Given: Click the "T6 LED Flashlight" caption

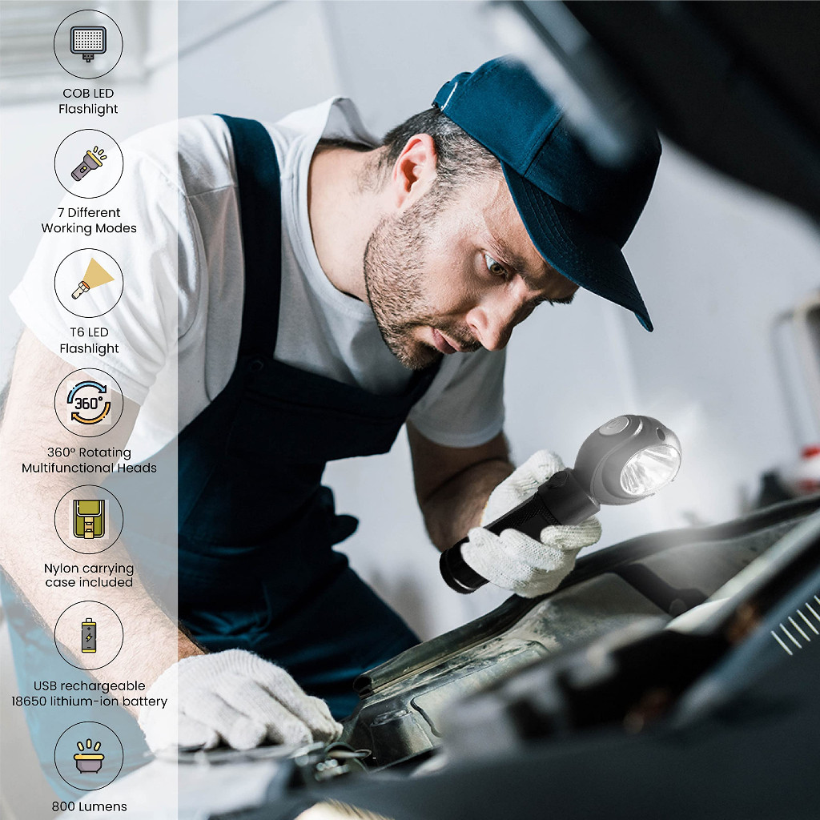Looking at the screenshot, I should click(89, 340).
